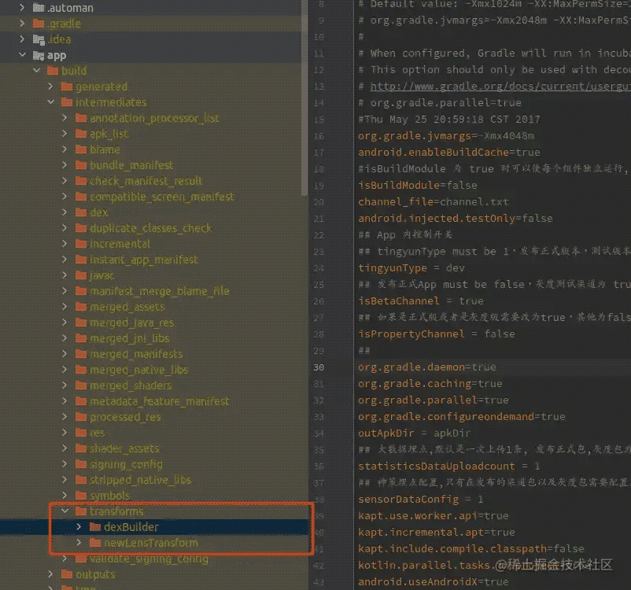Viewport: 631px width, 590px height.
Task: Click the .idea folder icon
Action: 39,39
